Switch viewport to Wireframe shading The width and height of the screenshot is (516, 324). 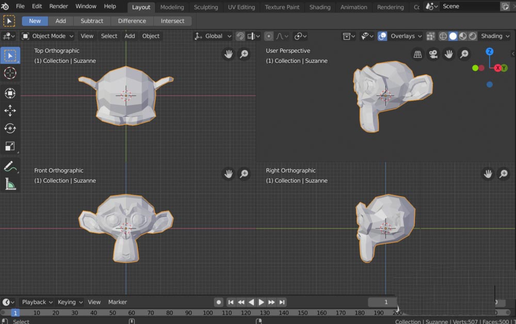(443, 36)
